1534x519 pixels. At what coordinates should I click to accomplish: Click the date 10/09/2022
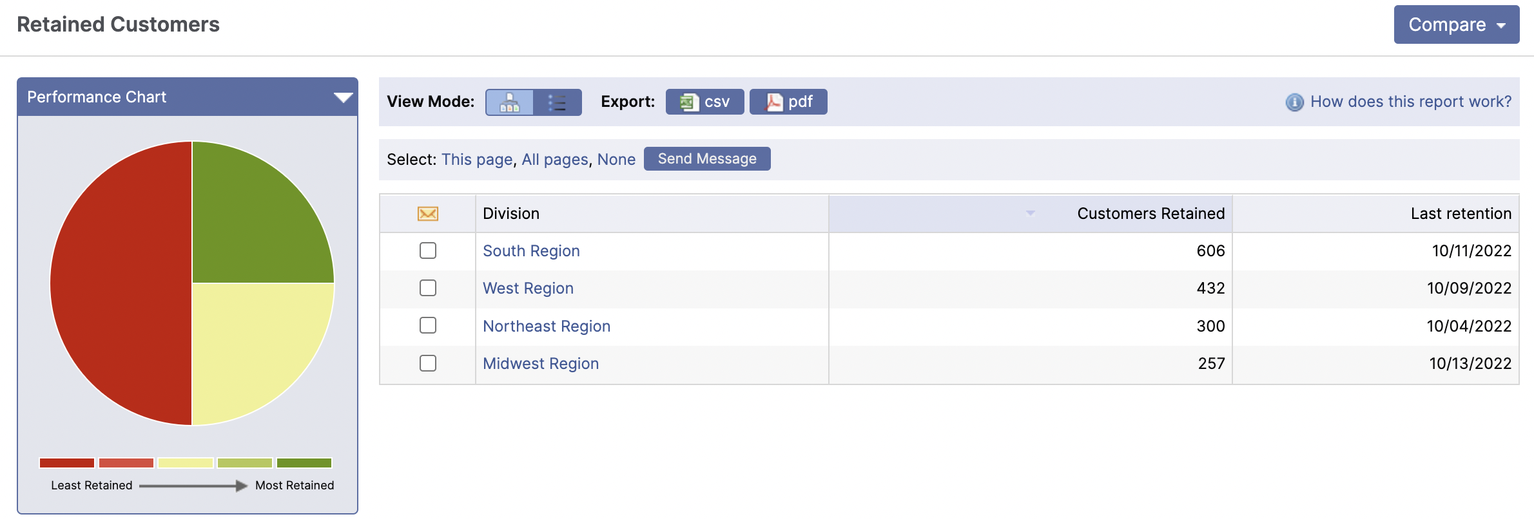point(1469,288)
